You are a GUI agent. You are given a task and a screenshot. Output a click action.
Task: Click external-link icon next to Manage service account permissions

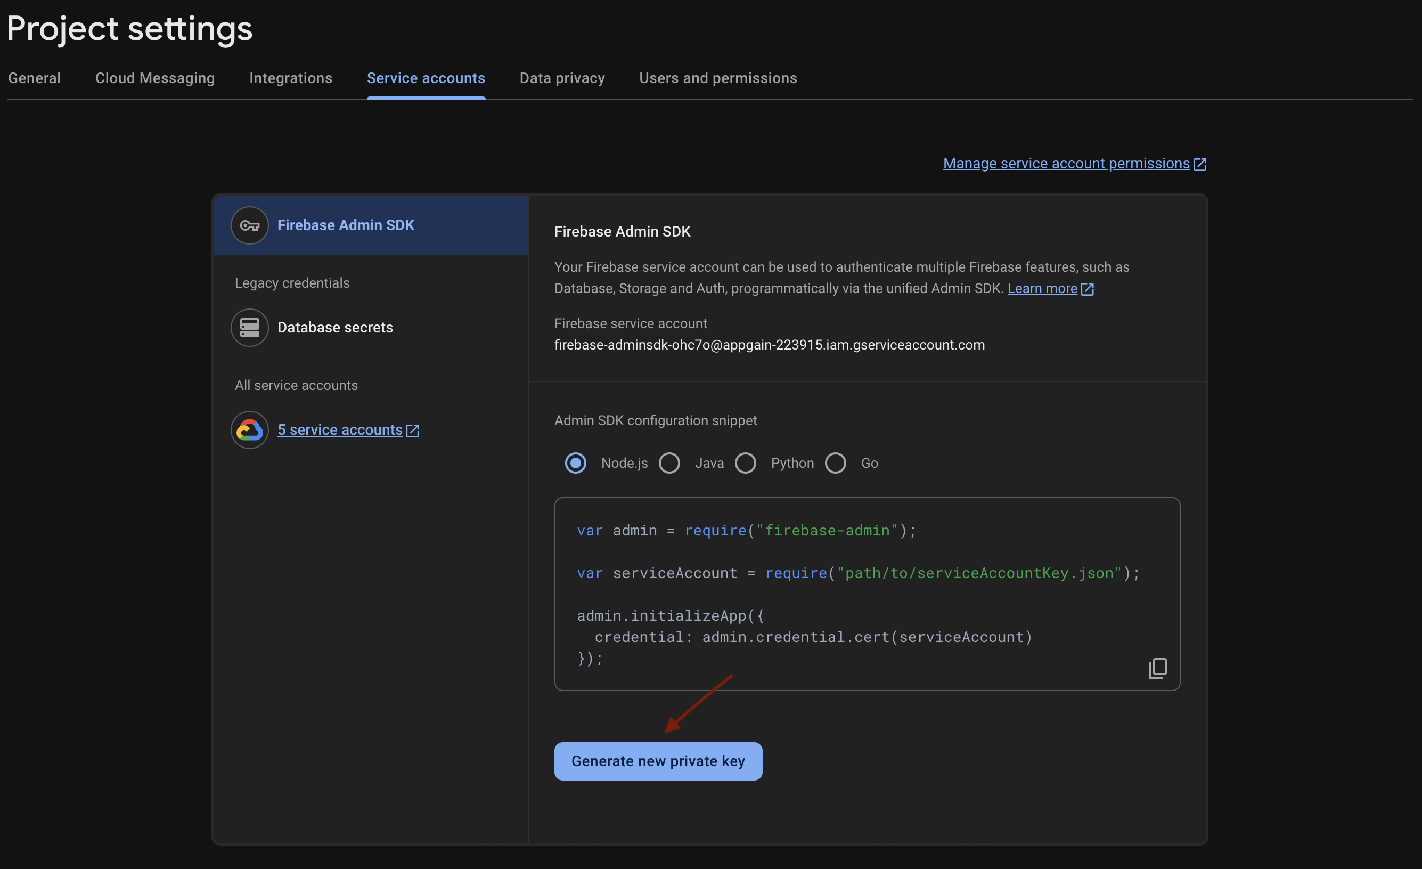tap(1200, 164)
